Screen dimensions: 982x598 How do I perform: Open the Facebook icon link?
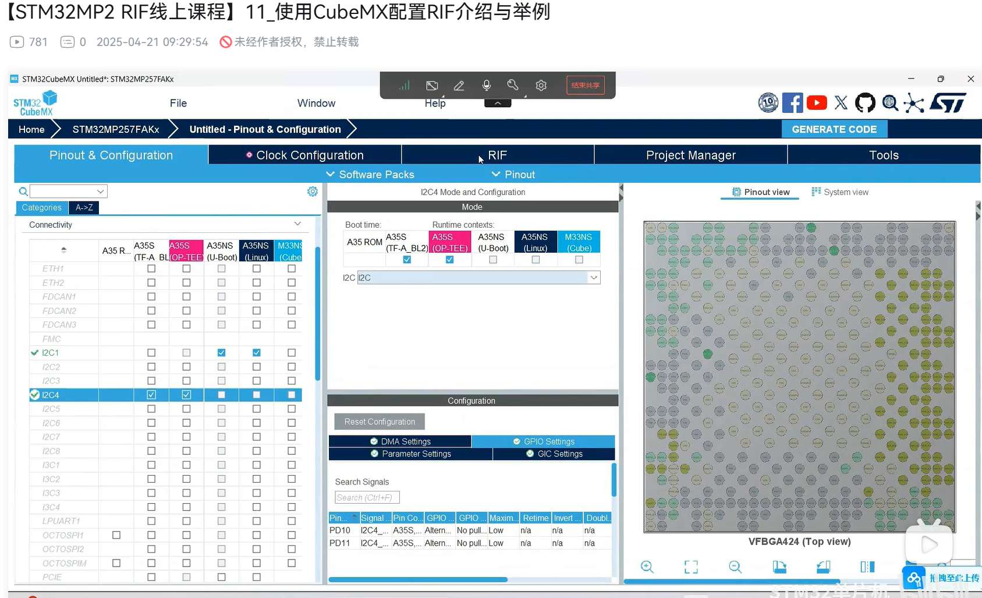792,103
